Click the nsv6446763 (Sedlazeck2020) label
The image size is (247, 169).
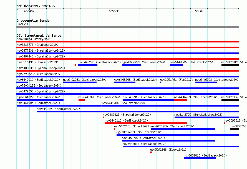tap(196, 97)
